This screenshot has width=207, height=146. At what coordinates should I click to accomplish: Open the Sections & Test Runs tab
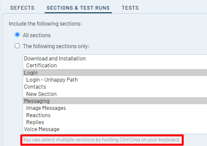(78, 8)
